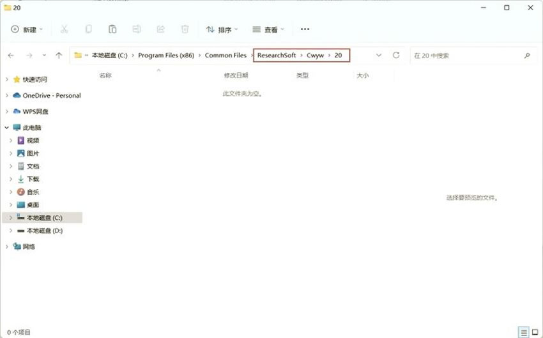The image size is (543, 338).
Task: Open the 排序 (Sort) dropdown menu
Action: 222,29
